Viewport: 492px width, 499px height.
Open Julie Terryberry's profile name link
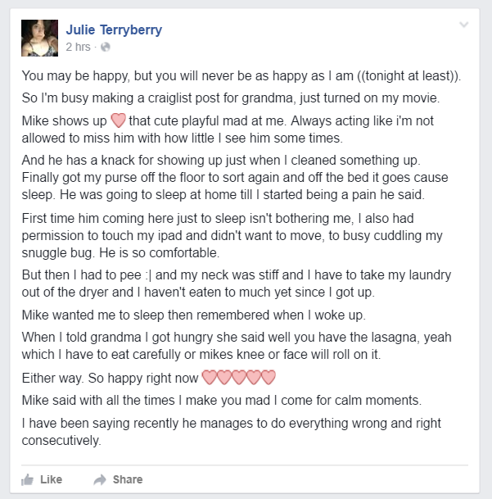coord(114,30)
